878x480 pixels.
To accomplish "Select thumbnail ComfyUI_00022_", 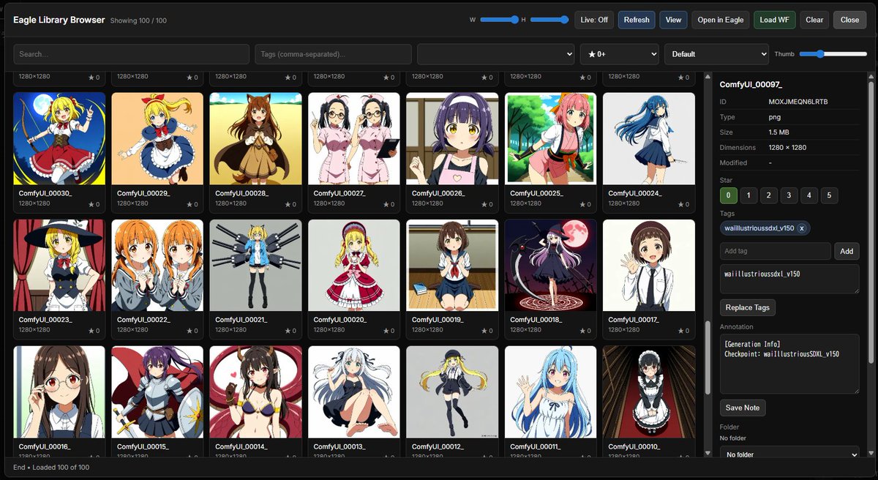I will click(x=157, y=266).
